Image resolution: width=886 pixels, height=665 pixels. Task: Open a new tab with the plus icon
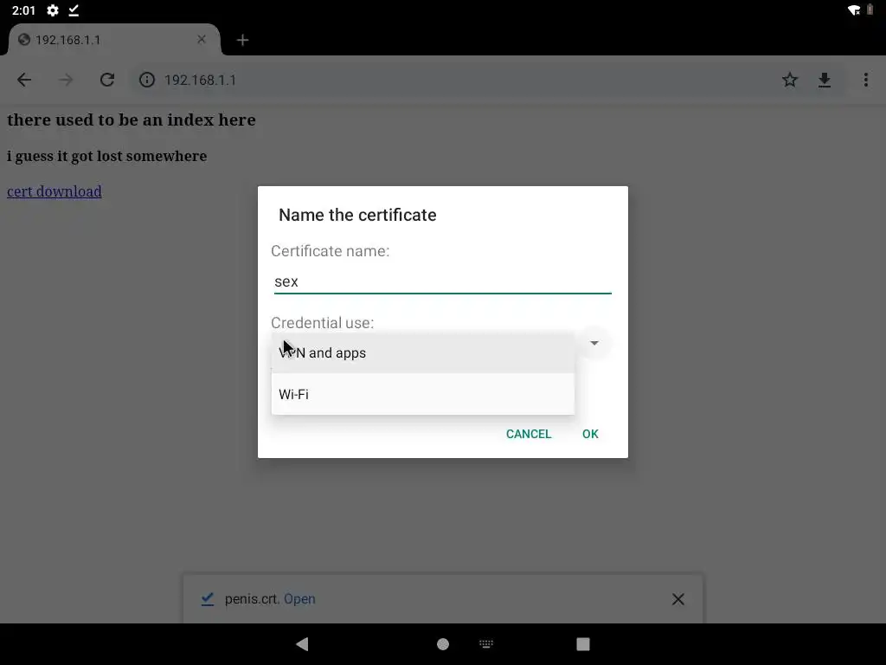(x=242, y=40)
